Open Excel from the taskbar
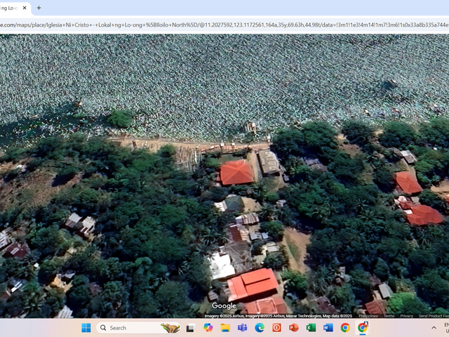 coord(311,328)
